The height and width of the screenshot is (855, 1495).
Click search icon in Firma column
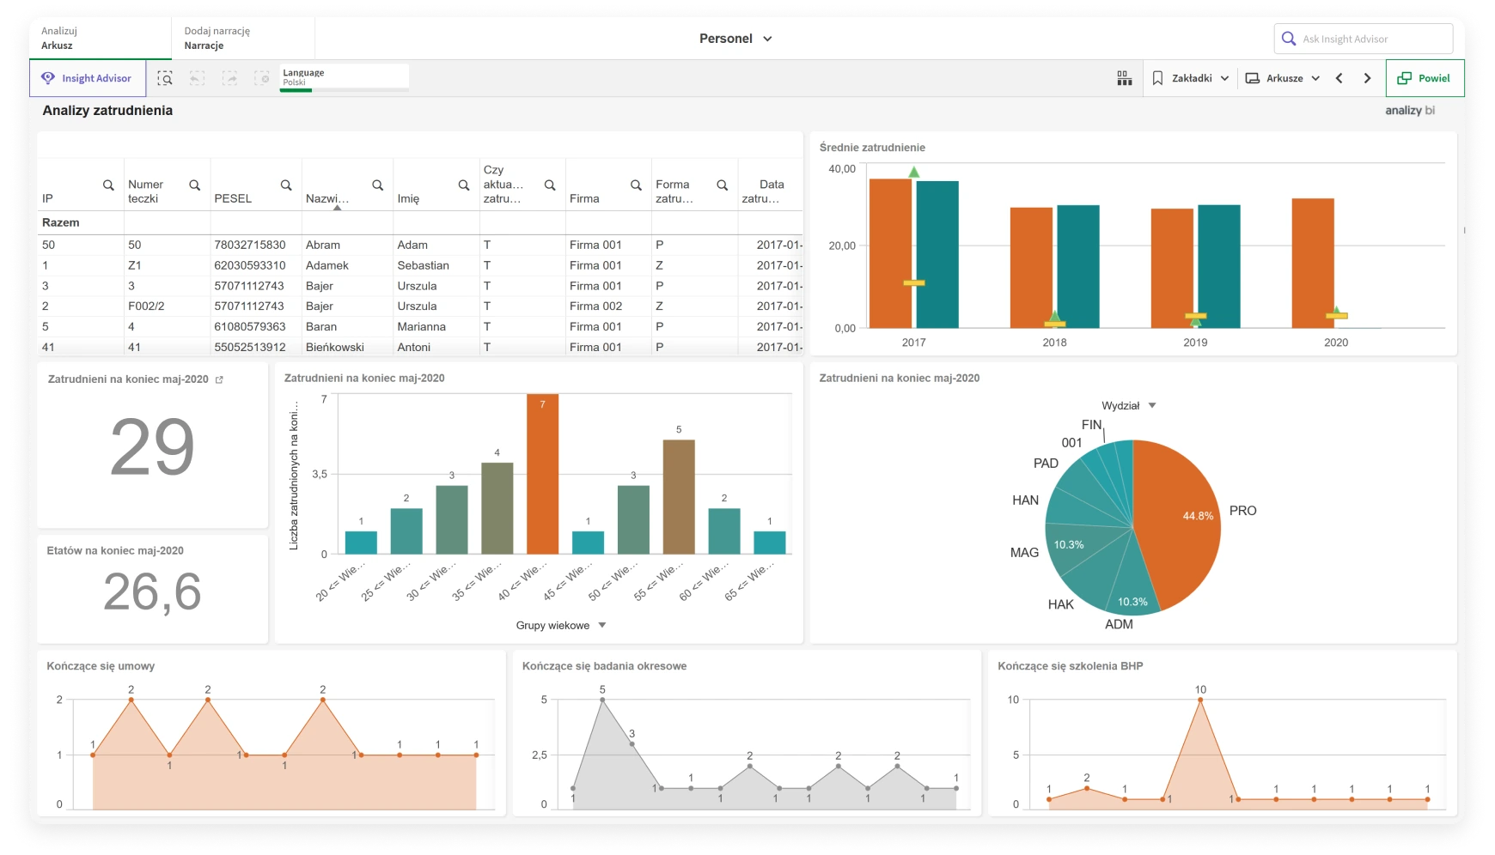pyautogui.click(x=636, y=185)
